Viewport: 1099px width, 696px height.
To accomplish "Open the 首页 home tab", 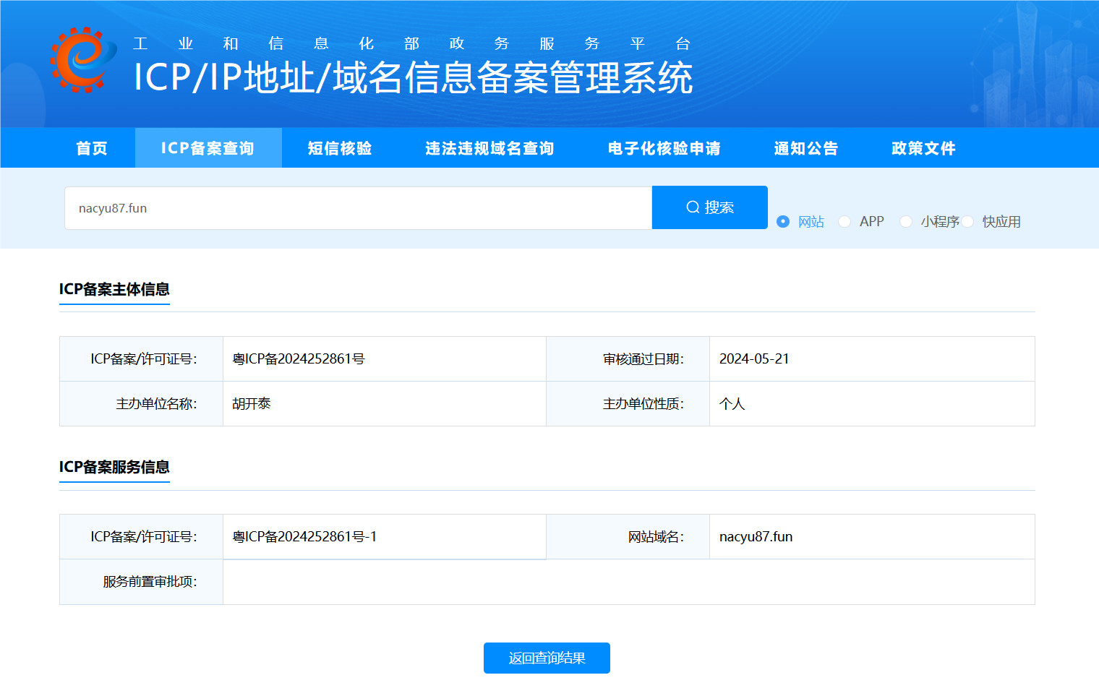I will pyautogui.click(x=92, y=148).
